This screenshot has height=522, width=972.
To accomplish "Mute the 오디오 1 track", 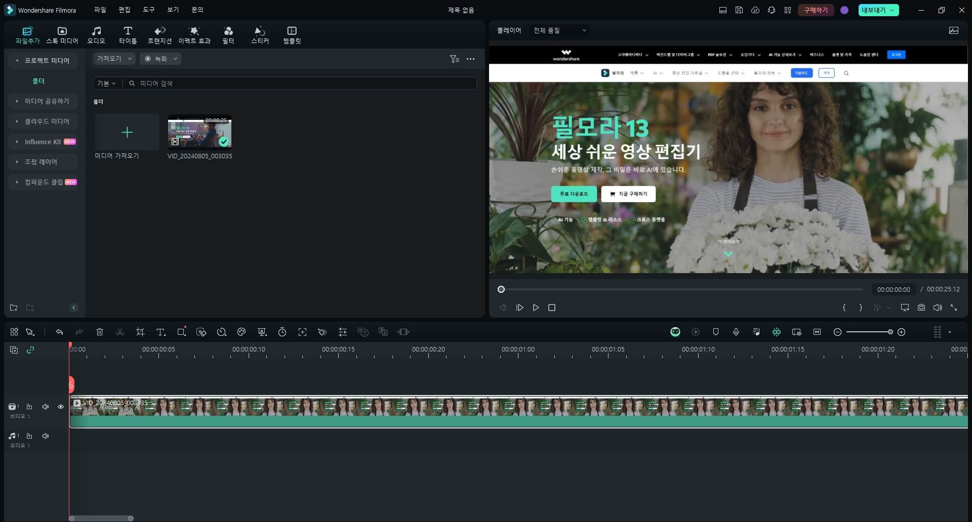I will tap(46, 436).
